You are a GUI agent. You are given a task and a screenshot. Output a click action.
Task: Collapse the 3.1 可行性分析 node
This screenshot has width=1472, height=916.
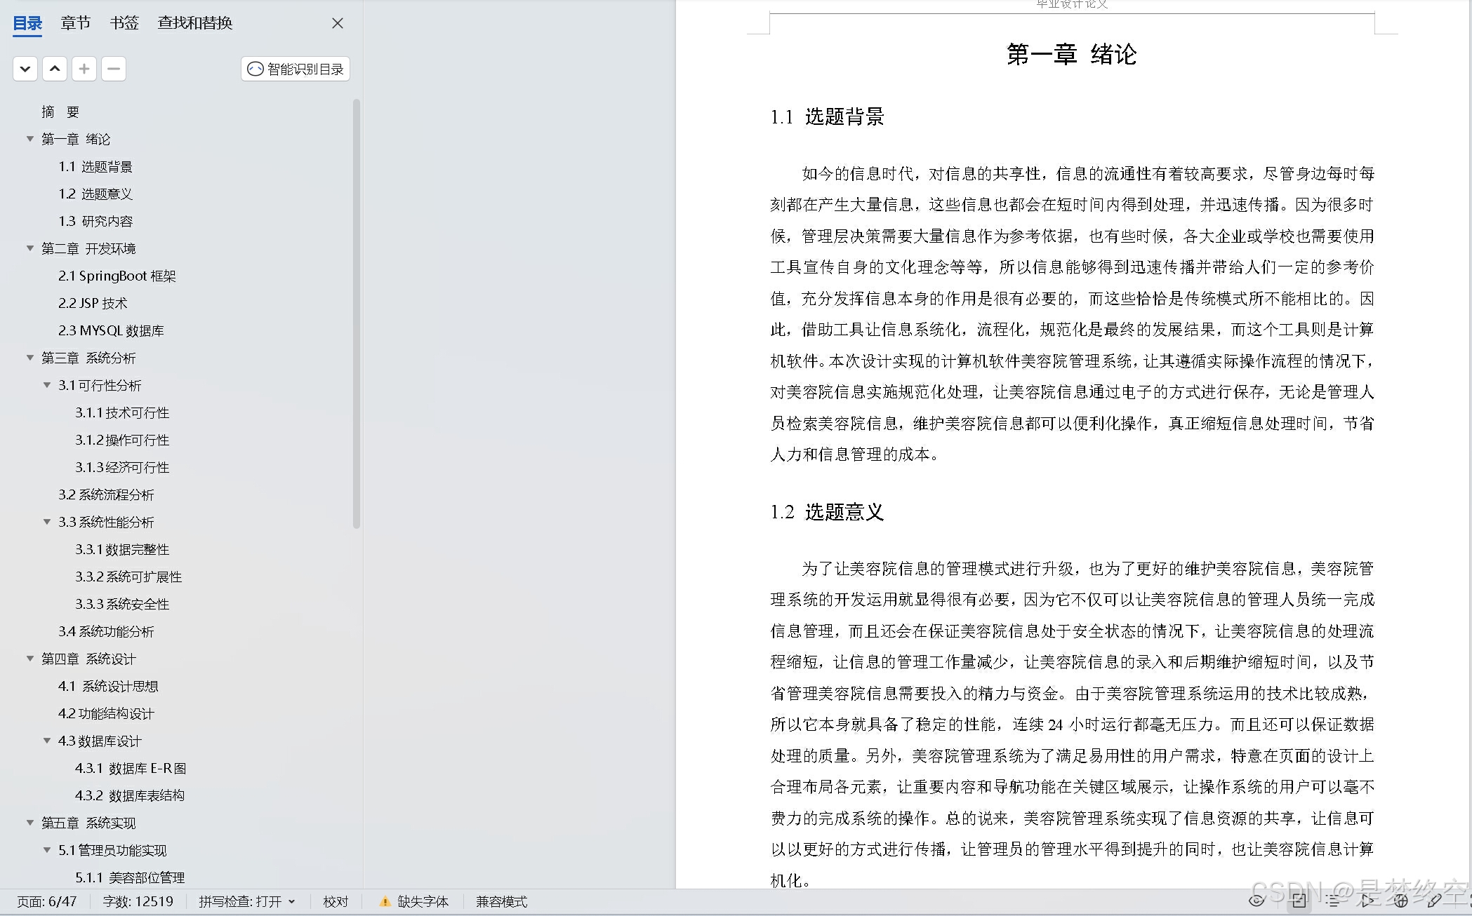(x=47, y=385)
